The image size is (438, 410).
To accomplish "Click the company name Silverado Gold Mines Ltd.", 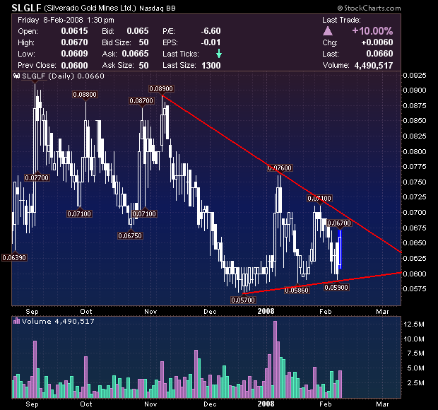I will pyautogui.click(x=90, y=8).
